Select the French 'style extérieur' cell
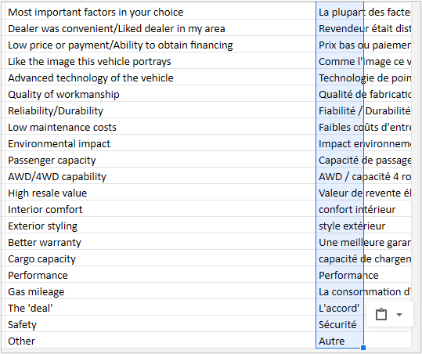 coord(340,226)
